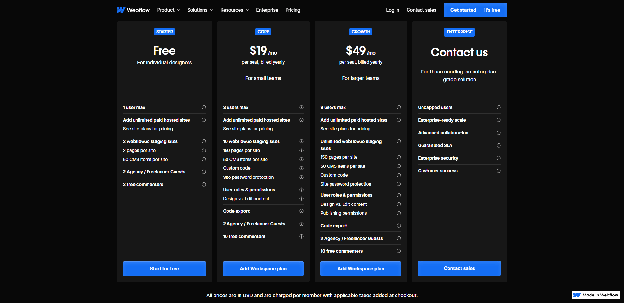Click info icon beside 'Advanced collaboration'
The image size is (624, 303).
click(x=499, y=133)
